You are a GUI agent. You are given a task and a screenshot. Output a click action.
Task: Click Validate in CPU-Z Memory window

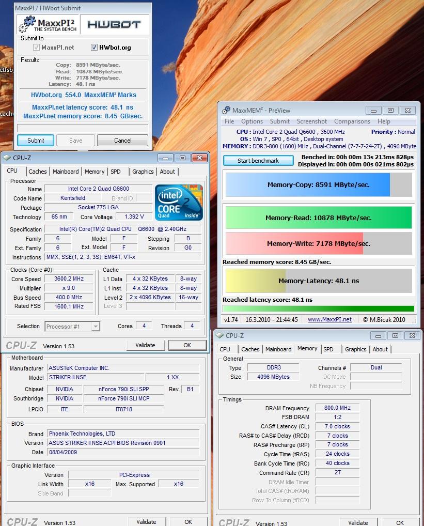point(358,522)
